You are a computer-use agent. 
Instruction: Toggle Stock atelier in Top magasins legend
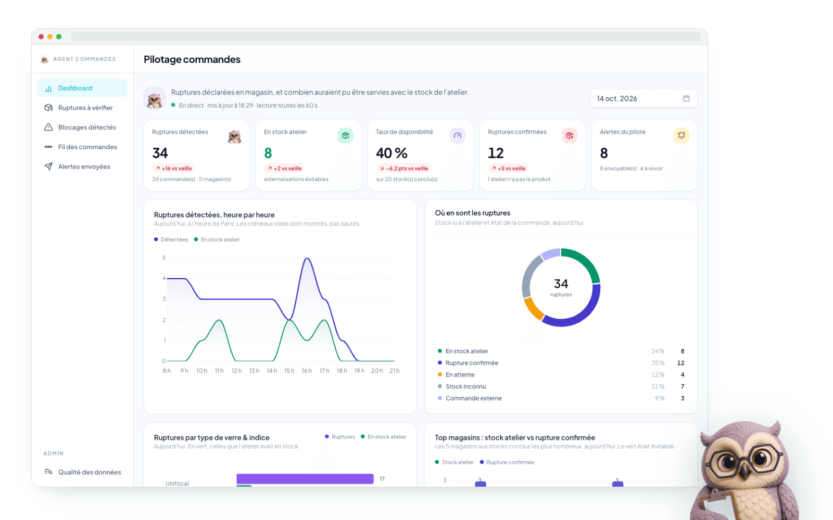click(x=455, y=462)
